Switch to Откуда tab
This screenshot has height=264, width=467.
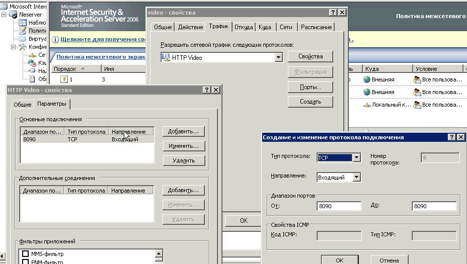coord(244,27)
